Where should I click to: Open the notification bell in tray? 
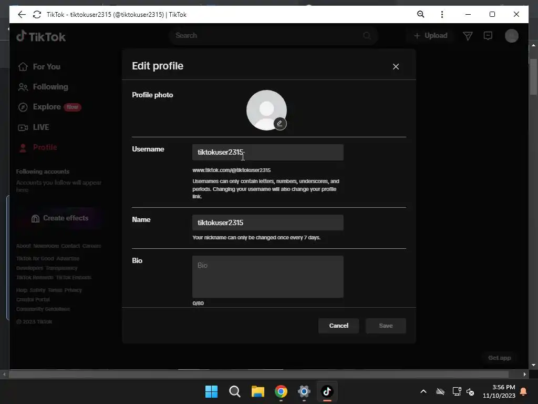(x=524, y=391)
